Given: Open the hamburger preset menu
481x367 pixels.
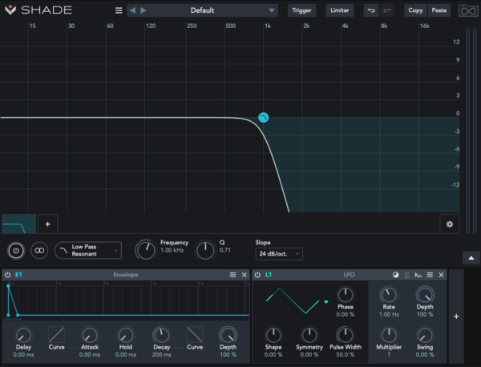Looking at the screenshot, I should click(x=119, y=10).
